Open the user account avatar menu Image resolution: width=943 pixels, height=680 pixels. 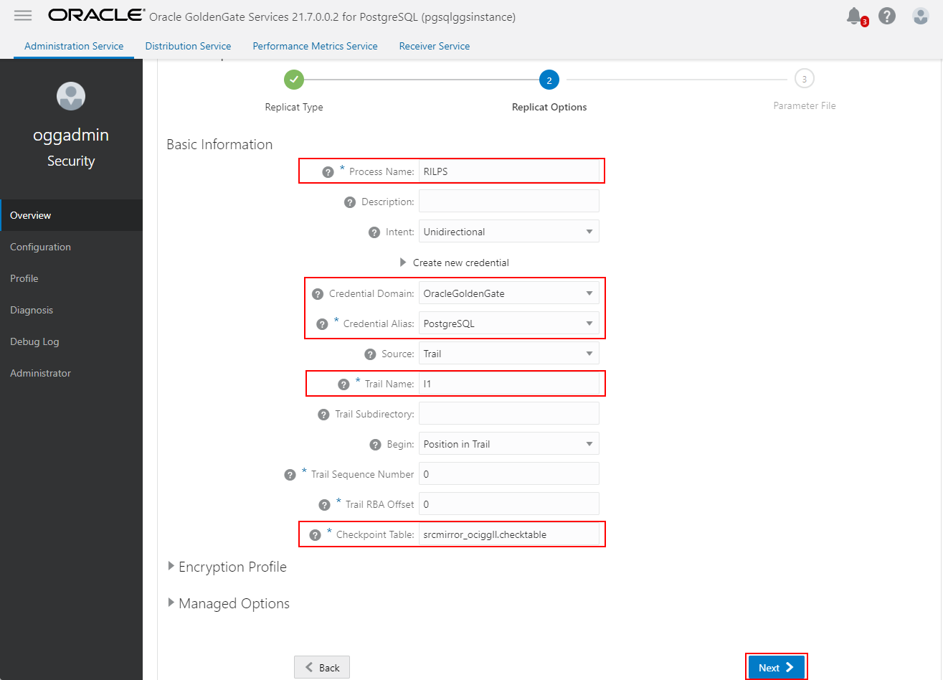click(921, 16)
